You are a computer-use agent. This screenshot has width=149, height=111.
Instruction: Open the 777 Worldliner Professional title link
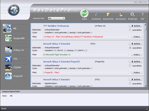[56, 26]
